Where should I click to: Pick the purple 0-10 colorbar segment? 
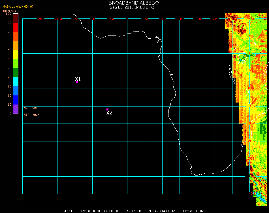pyautogui.click(x=16, y=109)
